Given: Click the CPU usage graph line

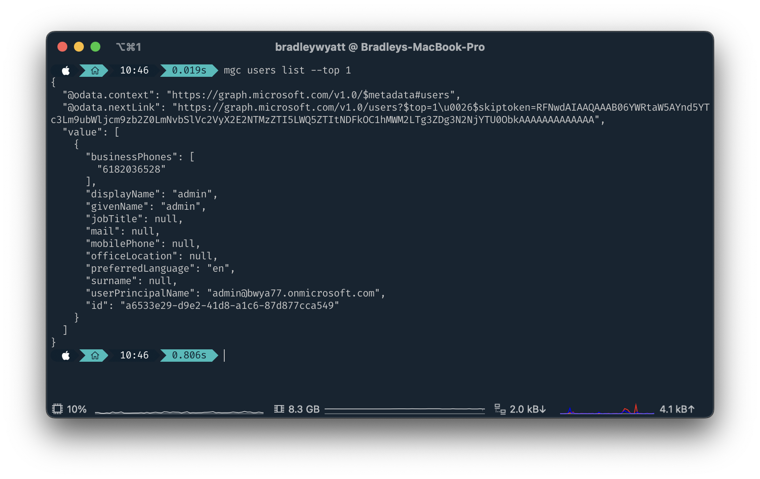Looking at the screenshot, I should [179, 412].
